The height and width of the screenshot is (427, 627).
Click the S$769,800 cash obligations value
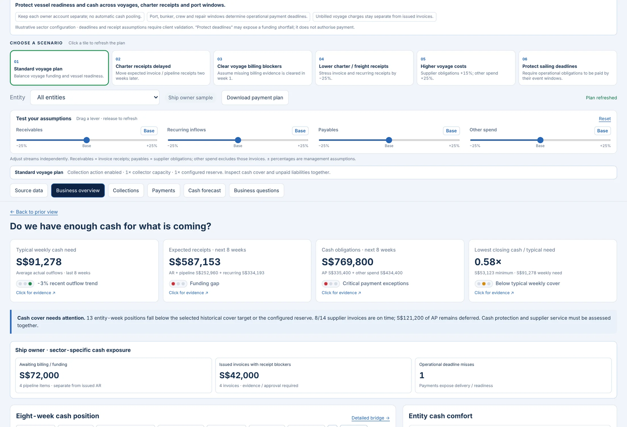point(347,262)
